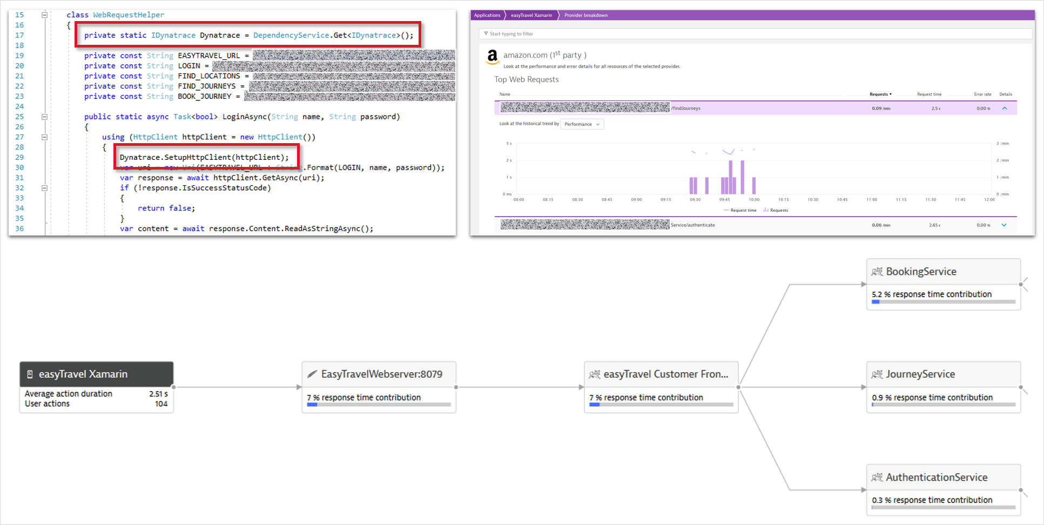Click line number 29 in code gutter
This screenshot has width=1044, height=525.
click(x=19, y=157)
